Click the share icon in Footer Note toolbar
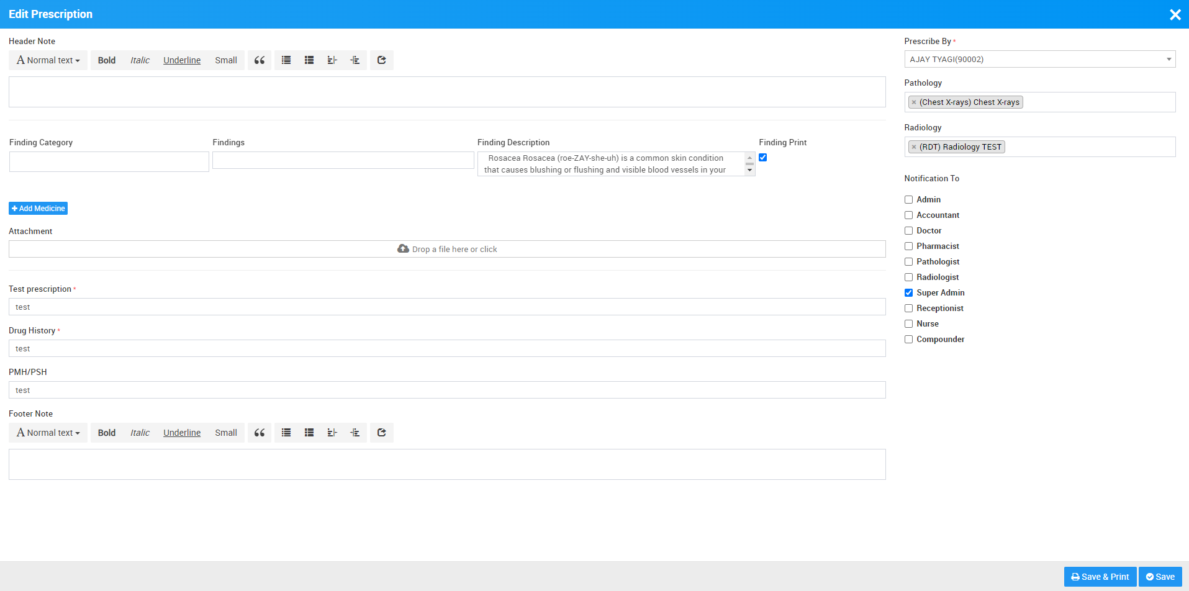The image size is (1189, 591). point(381,432)
